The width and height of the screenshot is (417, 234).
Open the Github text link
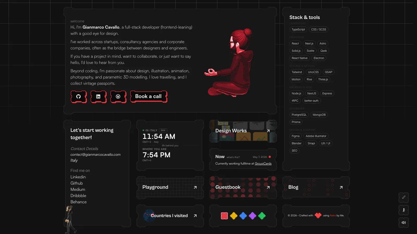77,183
